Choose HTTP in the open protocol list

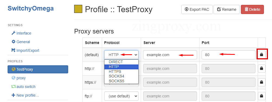pos(121,67)
